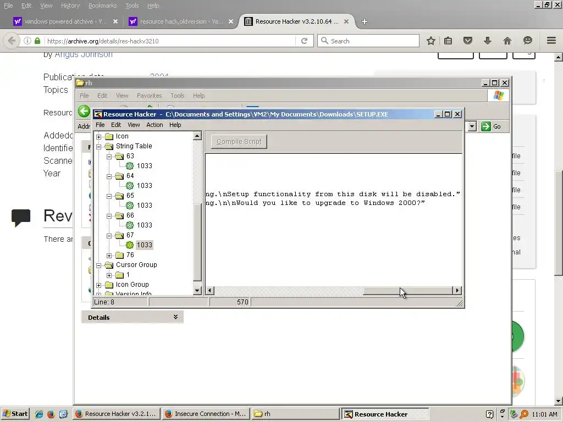
Task: Select the 1033 resource under folder 63
Action: click(x=145, y=166)
